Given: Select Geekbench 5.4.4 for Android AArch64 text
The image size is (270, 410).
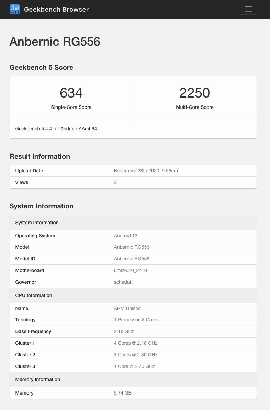Looking at the screenshot, I should tap(56, 129).
